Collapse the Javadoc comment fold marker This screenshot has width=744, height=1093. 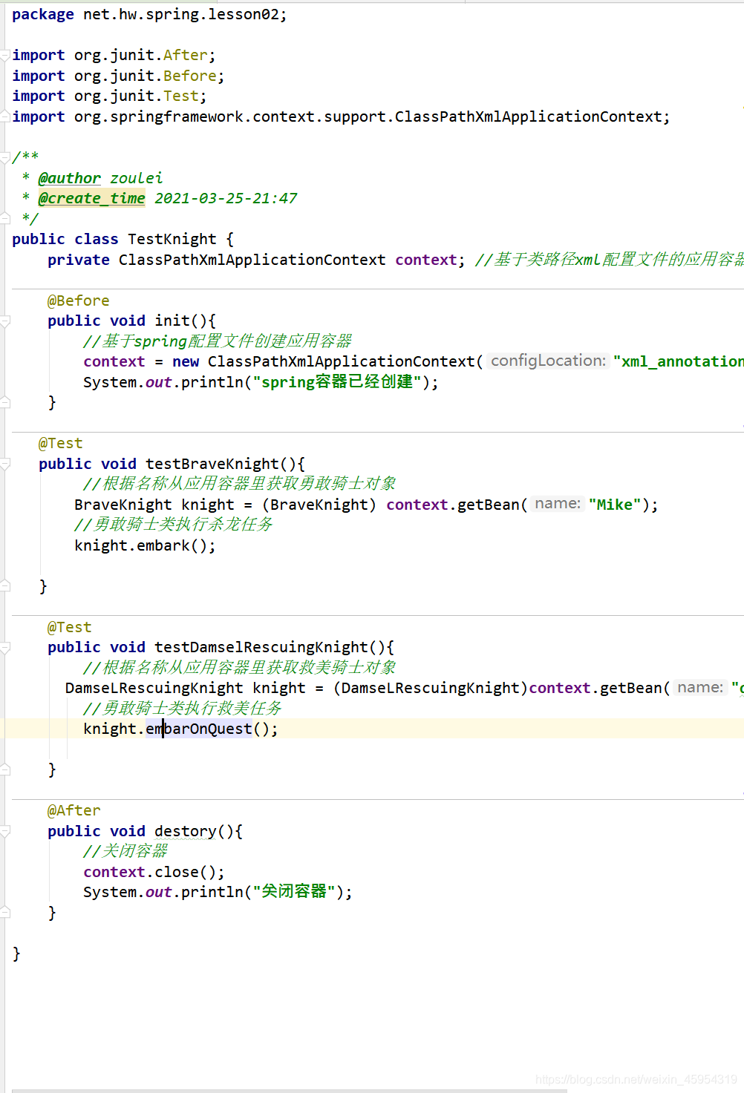4,157
